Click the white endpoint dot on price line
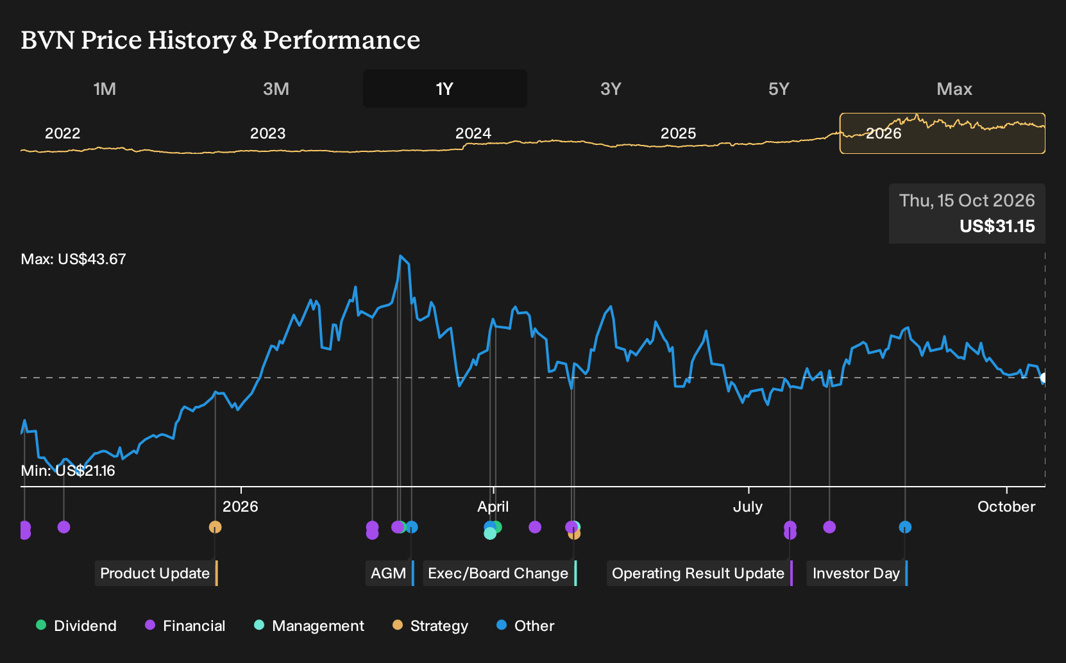This screenshot has width=1066, height=663. click(x=1044, y=378)
